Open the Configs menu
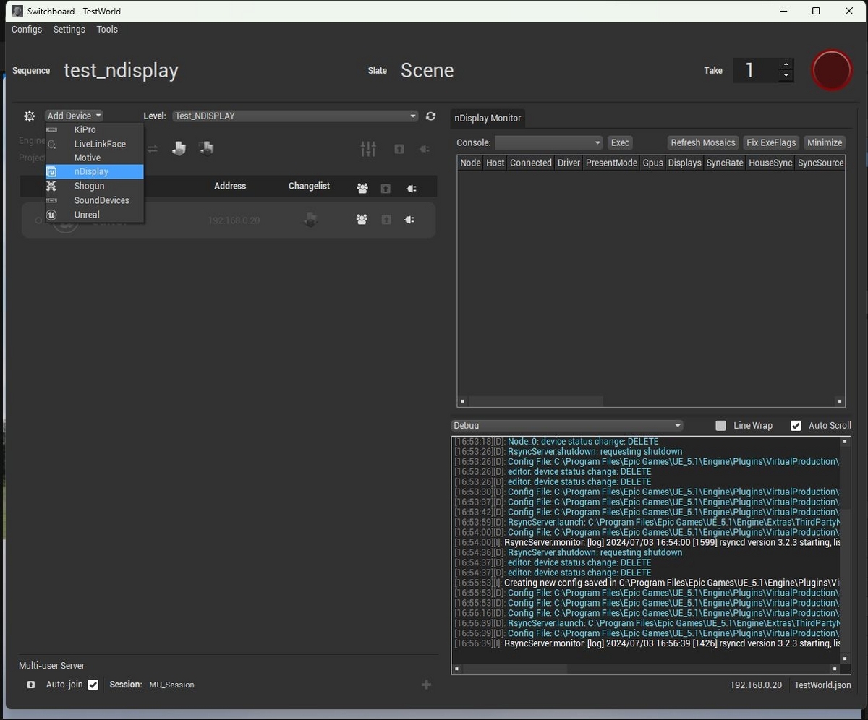This screenshot has height=720, width=868. tap(27, 30)
